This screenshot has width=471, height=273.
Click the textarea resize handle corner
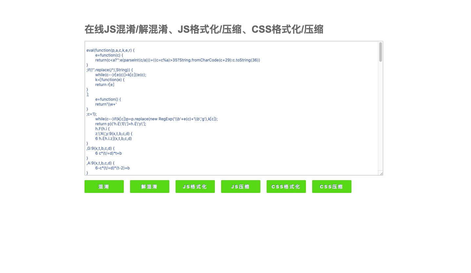click(x=381, y=173)
